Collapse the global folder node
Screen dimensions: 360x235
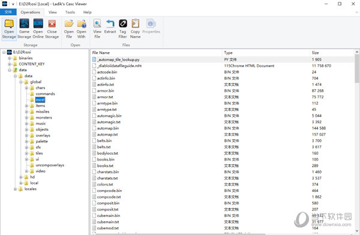21,82
